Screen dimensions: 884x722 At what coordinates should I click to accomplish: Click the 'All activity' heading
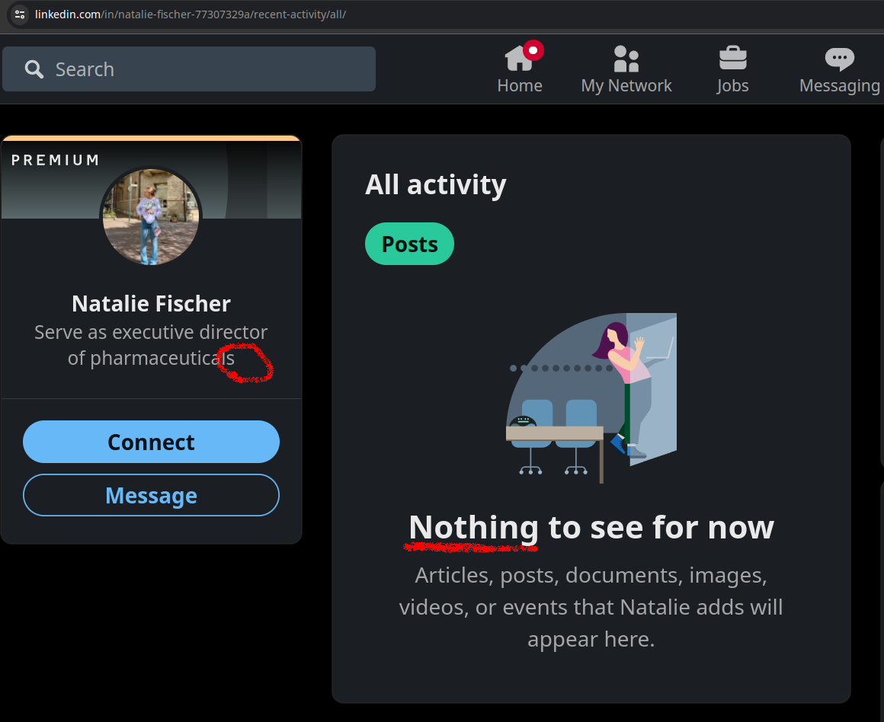[436, 185]
